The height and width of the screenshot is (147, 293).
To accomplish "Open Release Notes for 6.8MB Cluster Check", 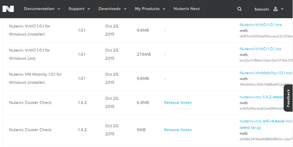I will click(178, 103).
